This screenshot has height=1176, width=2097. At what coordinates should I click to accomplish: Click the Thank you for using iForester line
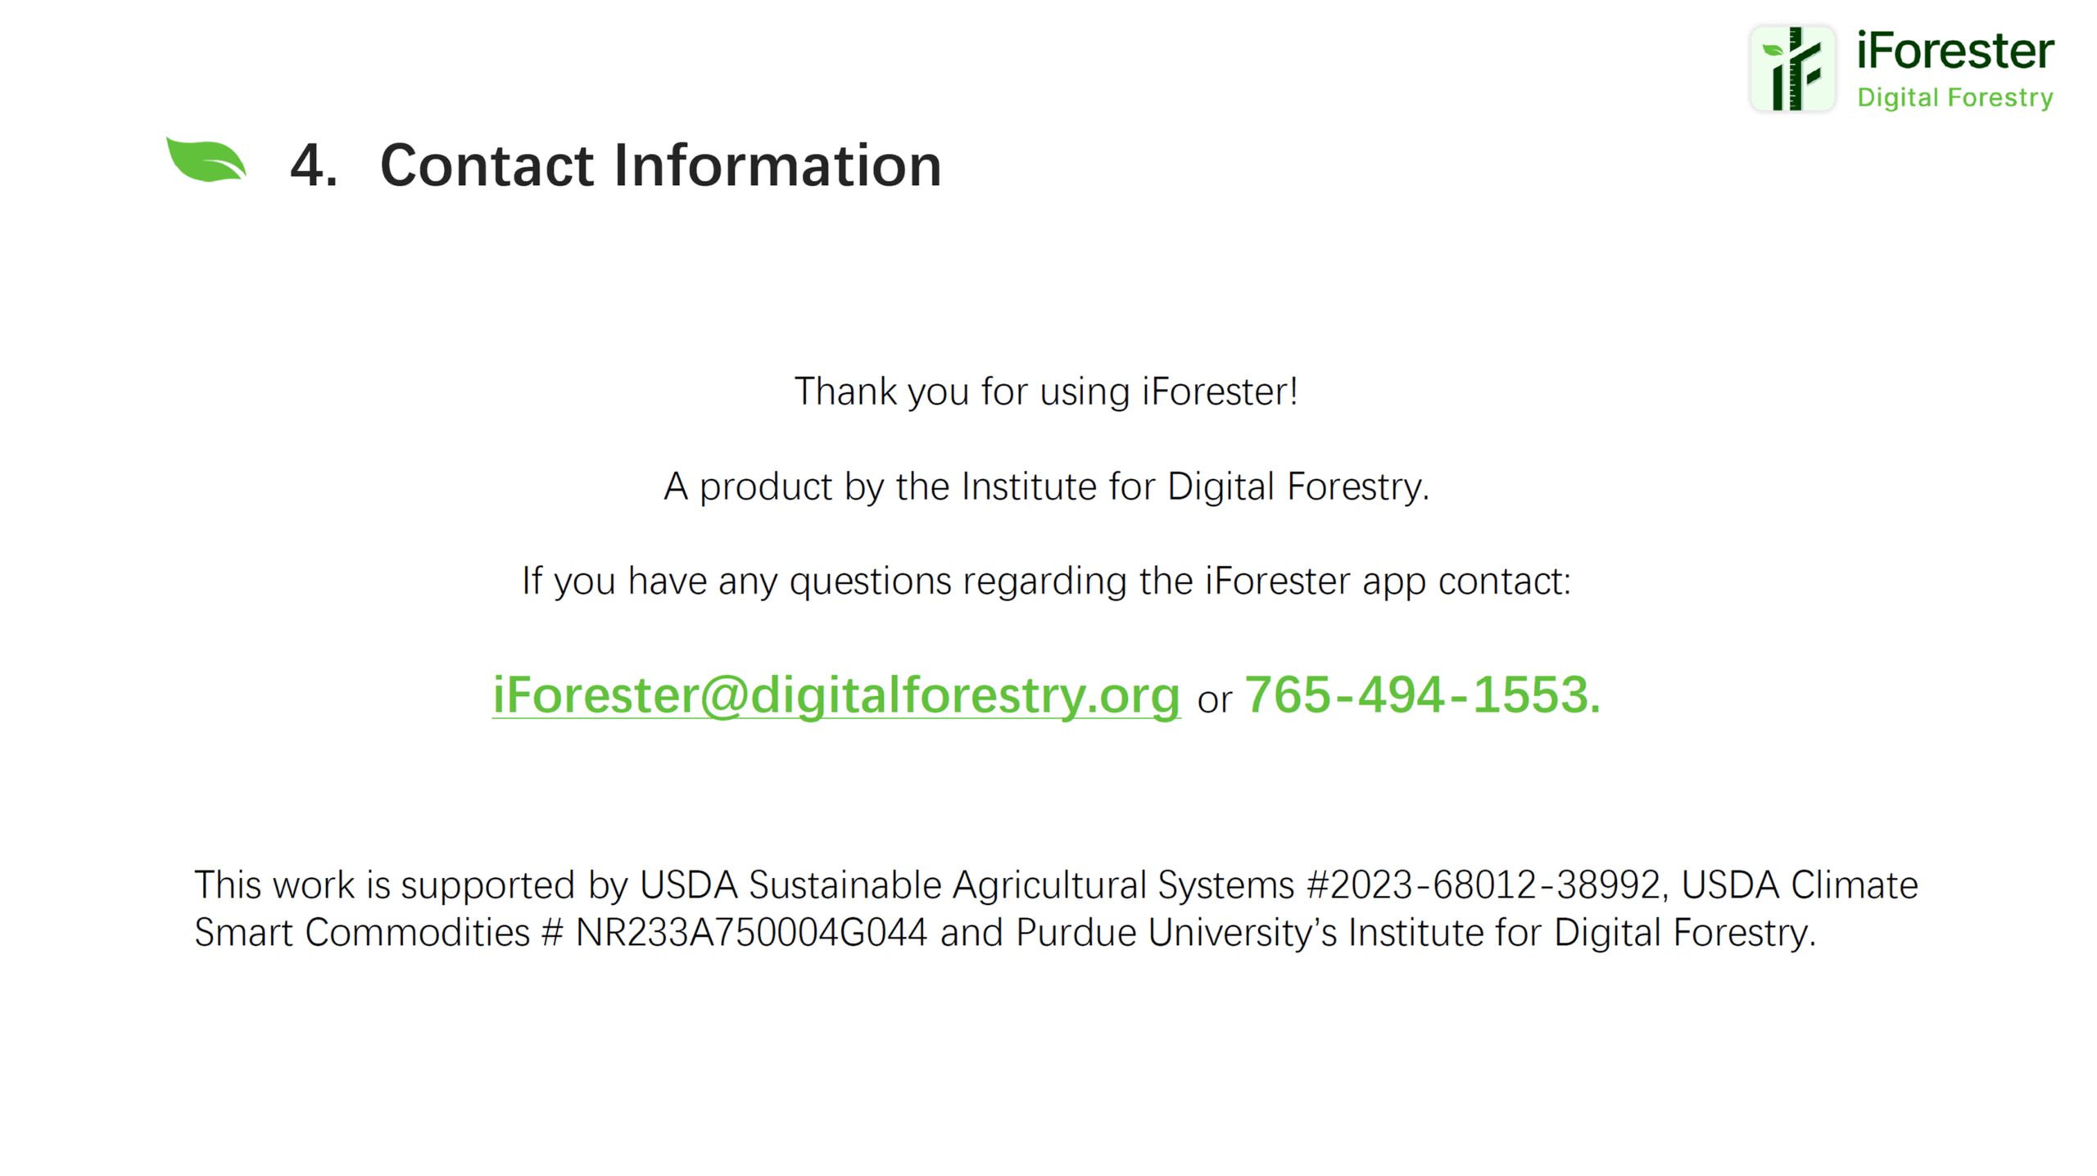pyautogui.click(x=1046, y=391)
